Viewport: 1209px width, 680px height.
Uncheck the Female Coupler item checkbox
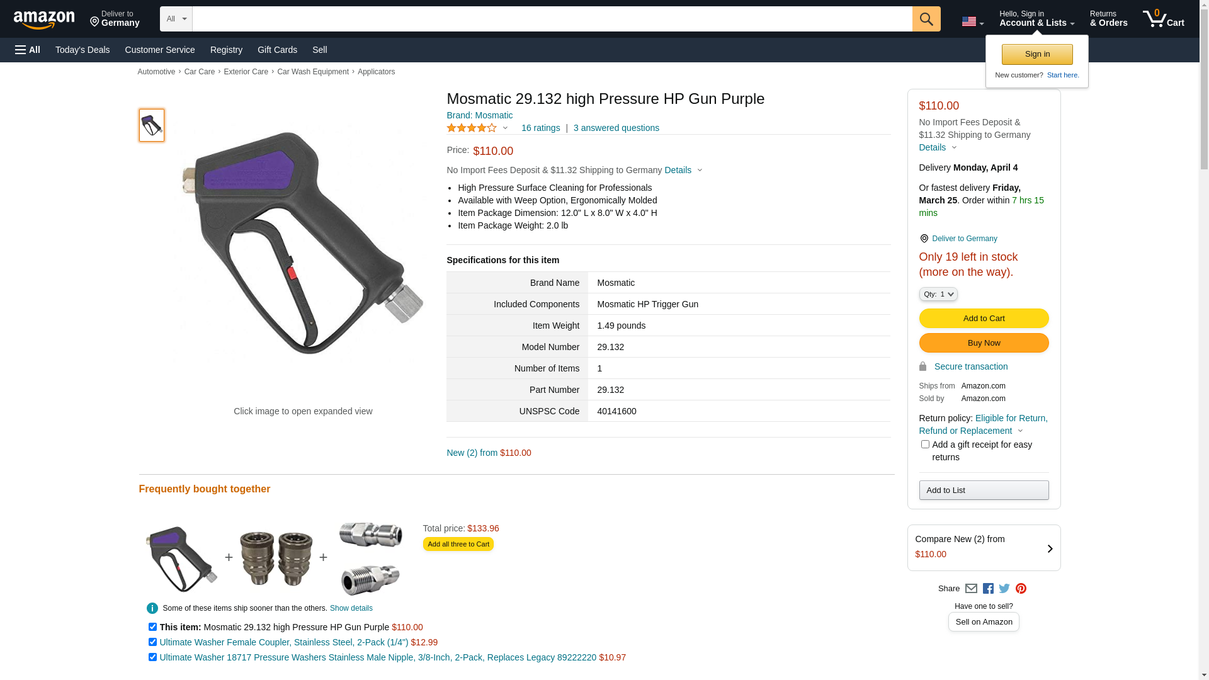point(152,642)
